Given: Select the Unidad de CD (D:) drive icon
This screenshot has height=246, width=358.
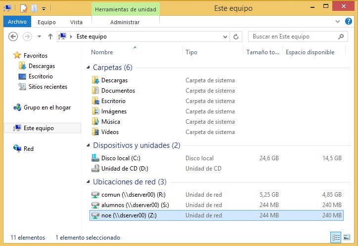Looking at the screenshot, I should pos(95,169).
